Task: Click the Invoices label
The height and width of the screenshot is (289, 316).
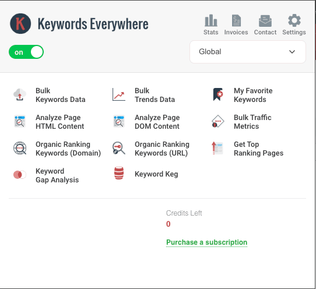Action: pyautogui.click(x=236, y=32)
